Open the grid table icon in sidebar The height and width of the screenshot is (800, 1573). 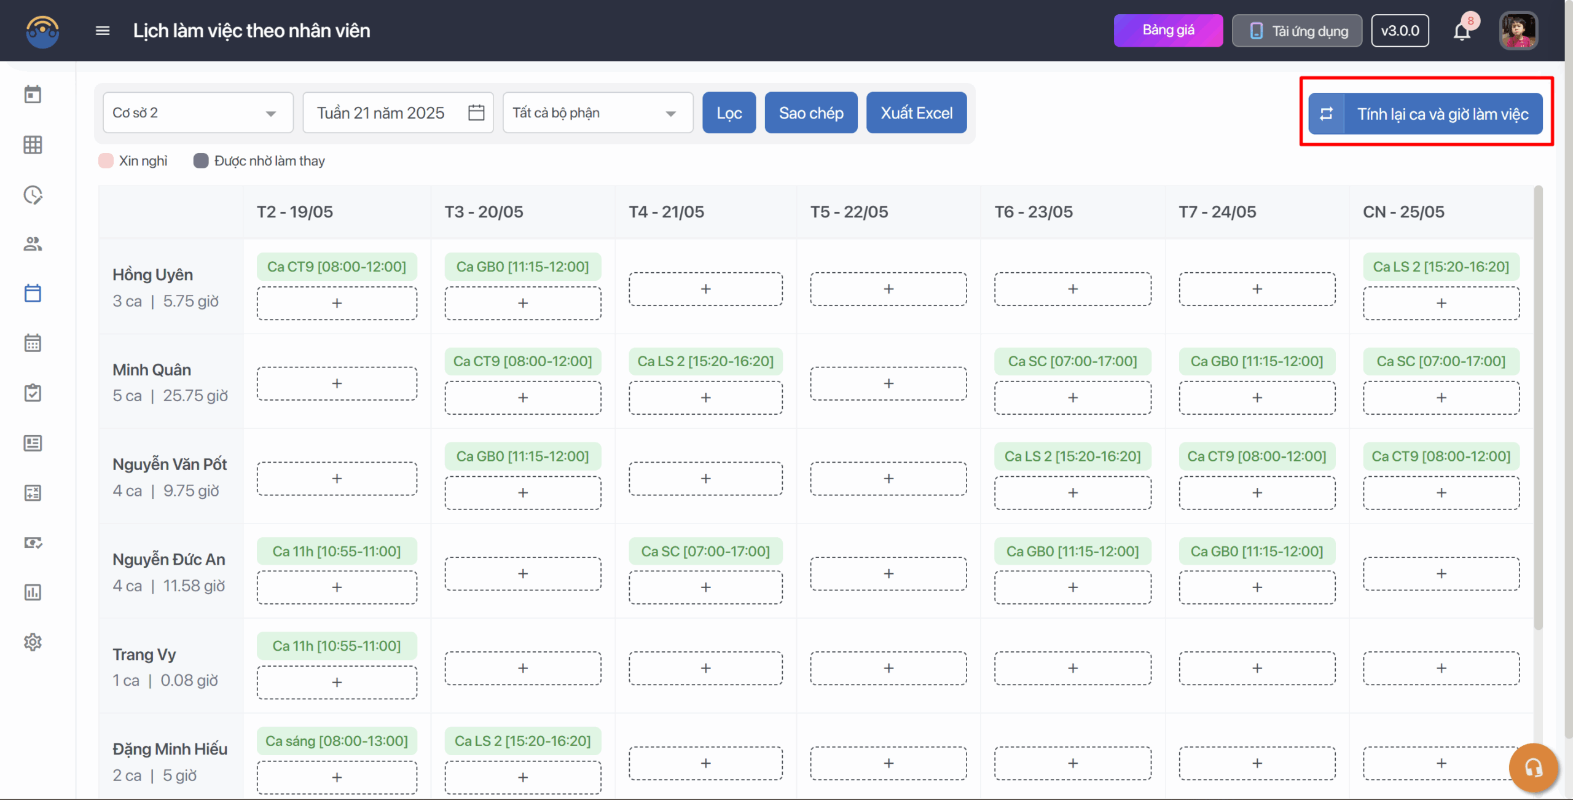[33, 145]
